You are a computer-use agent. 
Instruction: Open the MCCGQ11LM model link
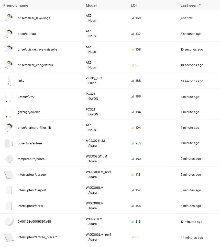(x=95, y=141)
